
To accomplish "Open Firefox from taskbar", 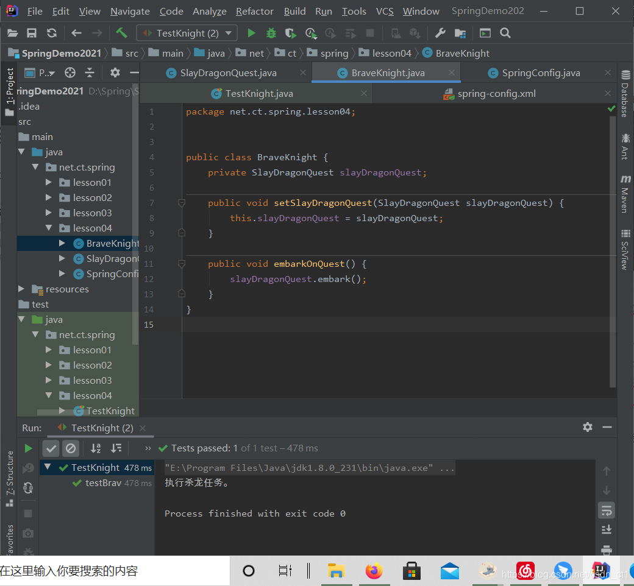I will click(x=374, y=571).
